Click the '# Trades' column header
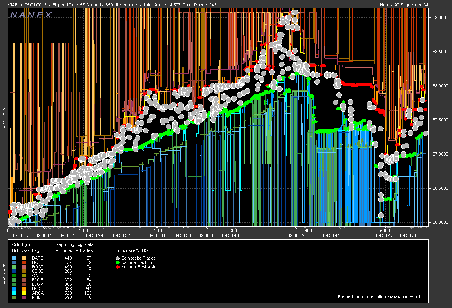Image resolution: width=452 pixels, height=308 pixels. (84, 250)
